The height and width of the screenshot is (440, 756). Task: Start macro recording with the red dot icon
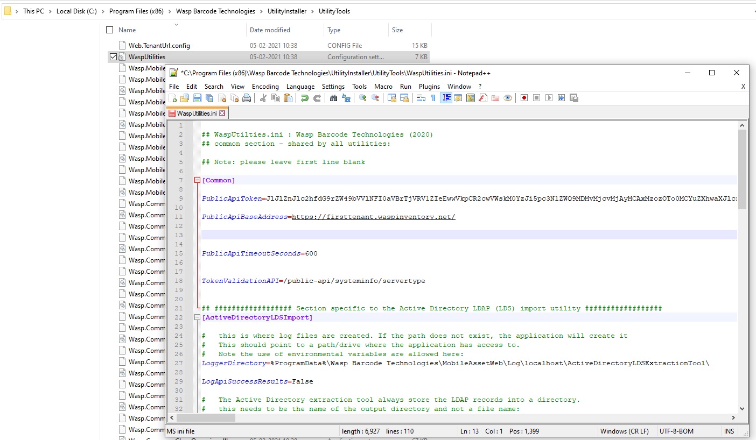coord(524,98)
